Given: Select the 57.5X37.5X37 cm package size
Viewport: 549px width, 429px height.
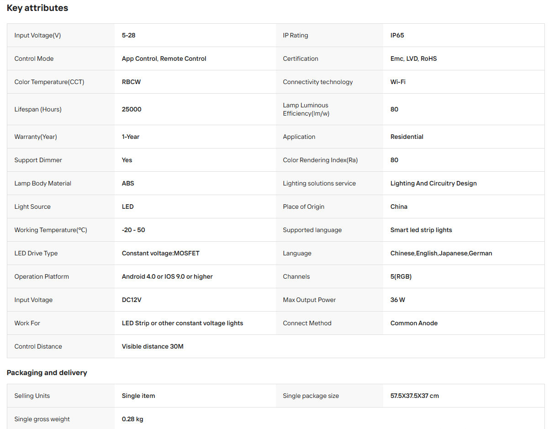Looking at the screenshot, I should (415, 396).
